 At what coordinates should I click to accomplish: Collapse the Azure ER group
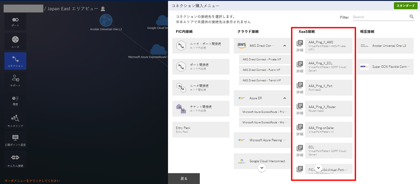[284, 98]
